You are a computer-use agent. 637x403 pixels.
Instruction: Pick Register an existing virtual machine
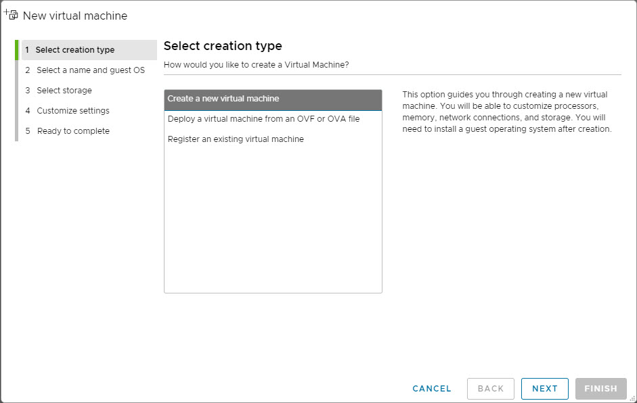(273, 139)
